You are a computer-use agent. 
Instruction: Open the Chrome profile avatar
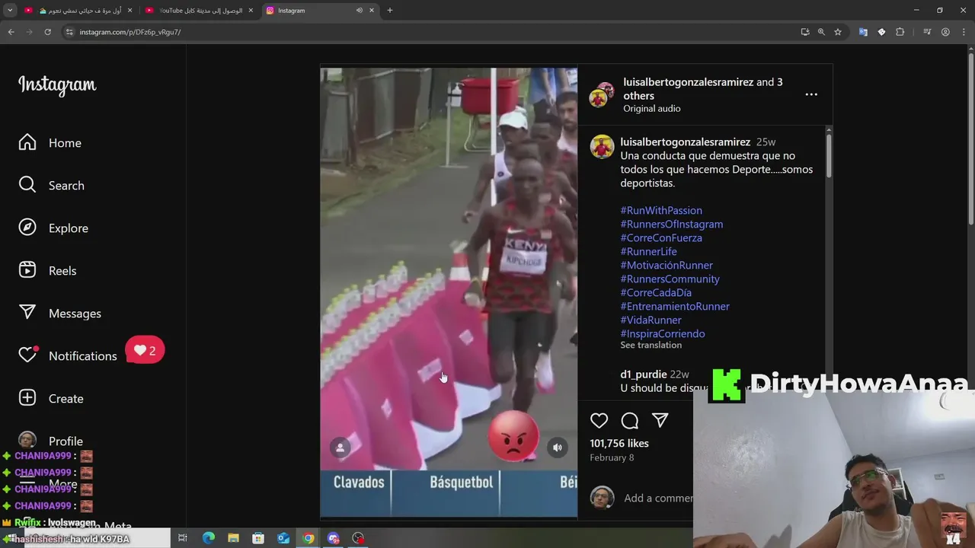point(945,32)
